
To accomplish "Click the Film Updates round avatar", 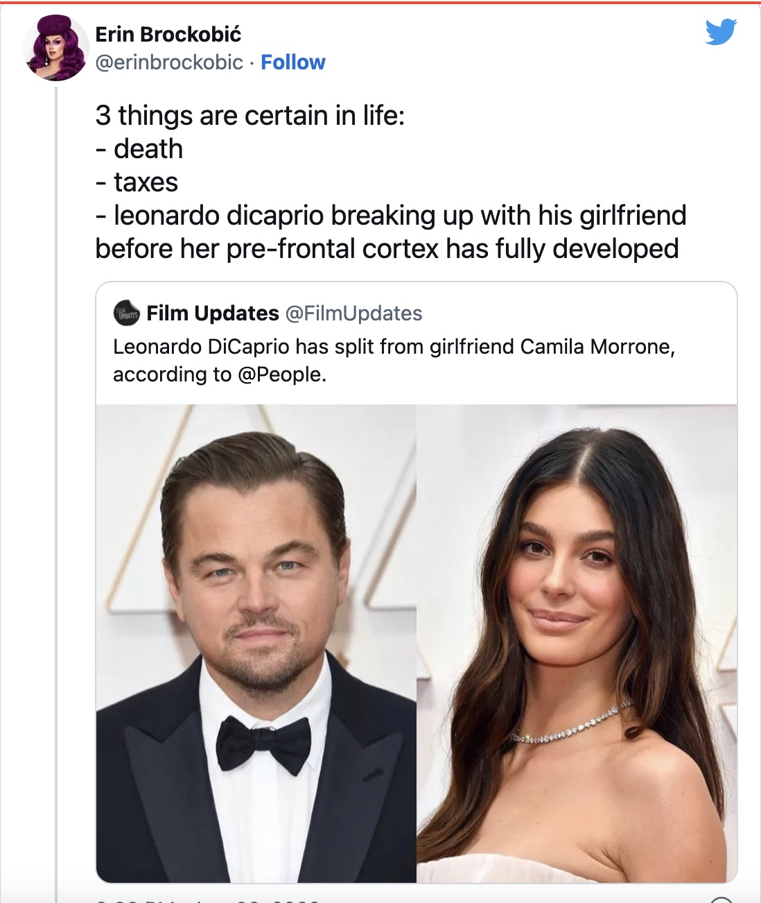I will click(126, 313).
